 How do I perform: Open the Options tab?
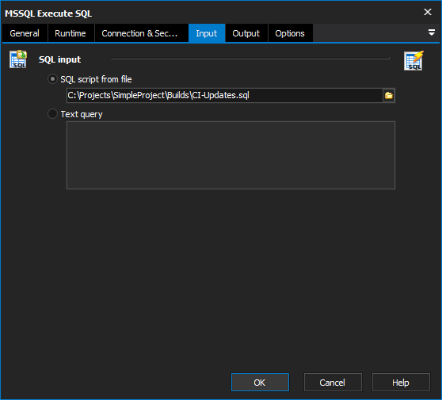pos(290,33)
